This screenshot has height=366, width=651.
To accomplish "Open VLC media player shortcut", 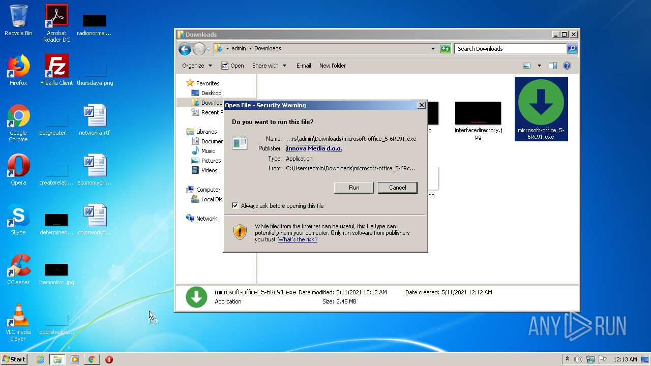I will (18, 322).
